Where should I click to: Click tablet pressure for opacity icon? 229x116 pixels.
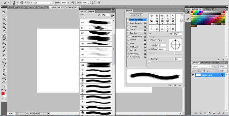coord(73,3)
